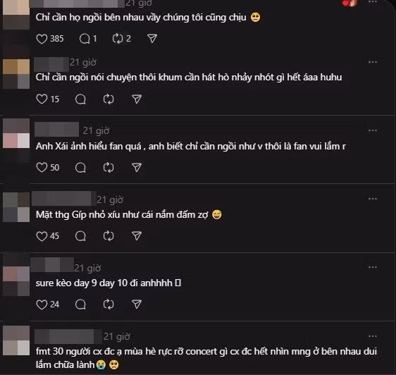This screenshot has width=396, height=375.
Task: Repost the comment showing 2 reposts
Action: point(118,39)
